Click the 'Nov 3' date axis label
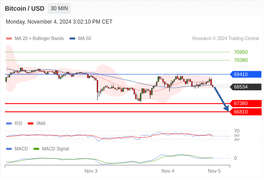The image size is (263, 178). 91,171
